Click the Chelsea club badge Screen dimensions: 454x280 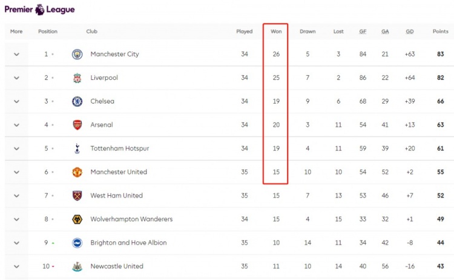77,101
